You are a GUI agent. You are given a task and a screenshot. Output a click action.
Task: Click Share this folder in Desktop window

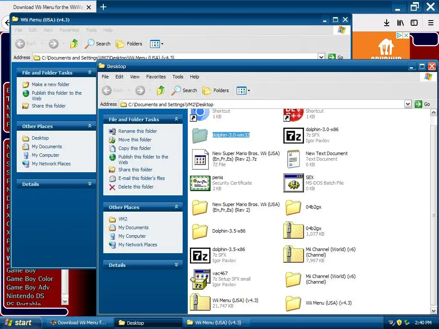point(130,170)
